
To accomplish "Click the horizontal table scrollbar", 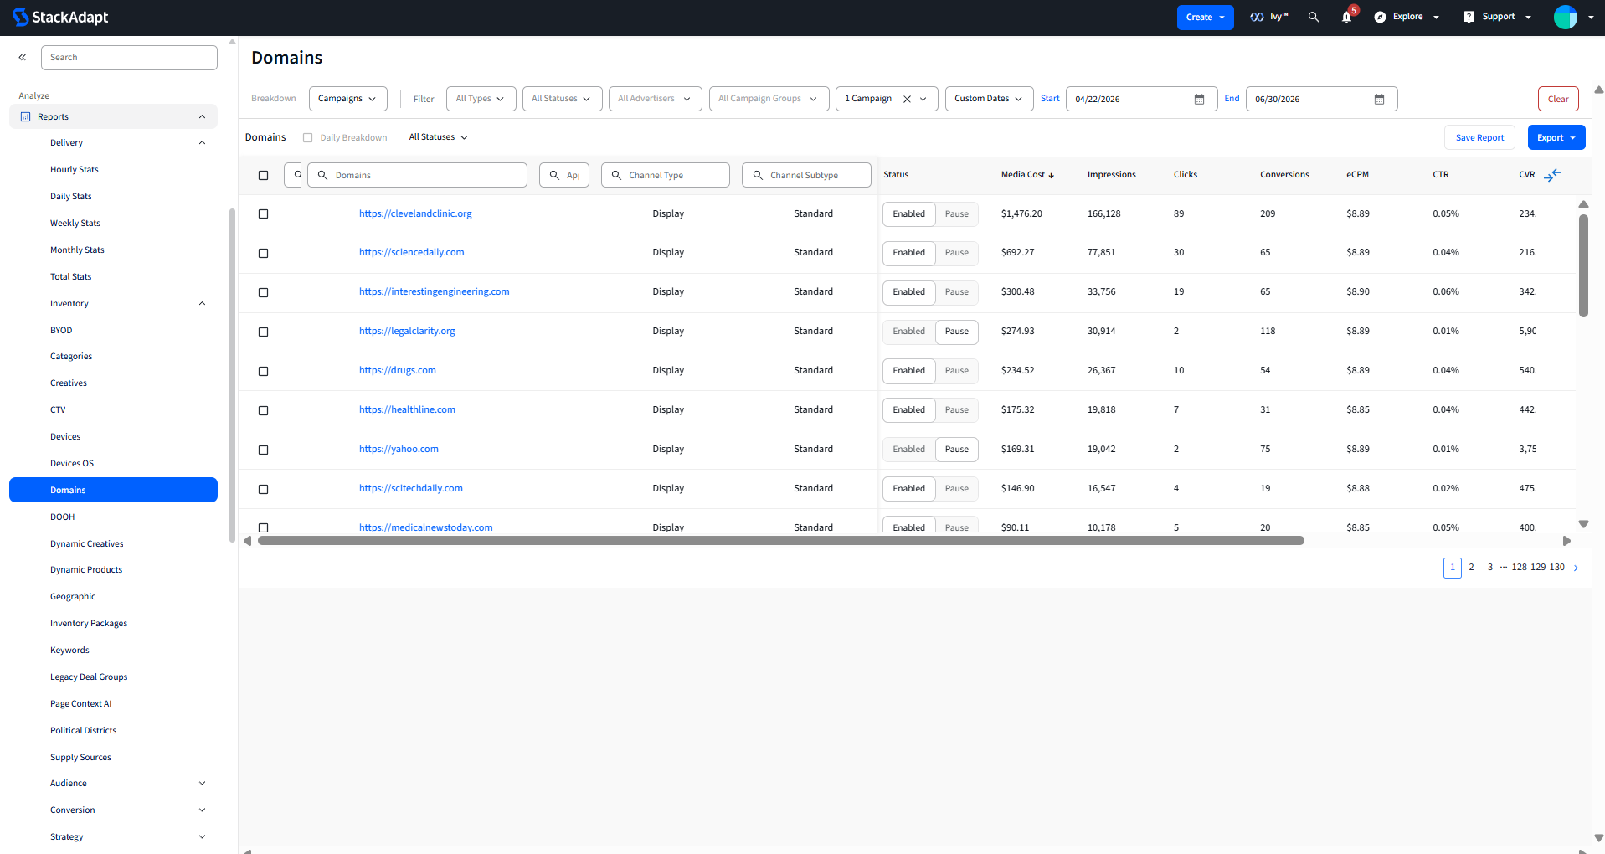I will tap(780, 541).
